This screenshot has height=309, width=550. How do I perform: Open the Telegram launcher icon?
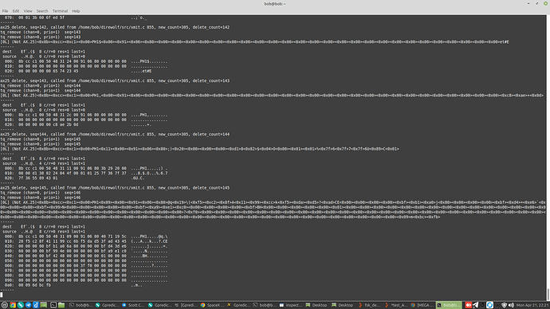pyautogui.click(x=29, y=305)
